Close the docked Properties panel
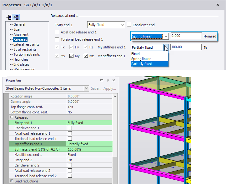The height and width of the screenshot is (184, 226). (113, 80)
